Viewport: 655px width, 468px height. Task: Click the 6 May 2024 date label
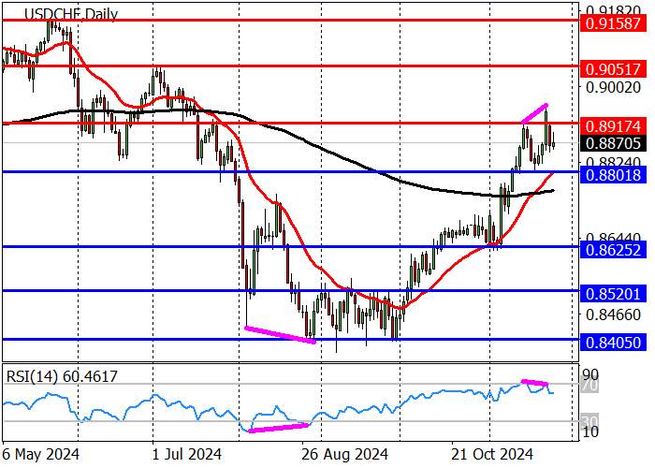[x=40, y=454]
